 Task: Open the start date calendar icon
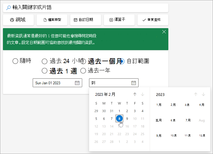pos(77,83)
